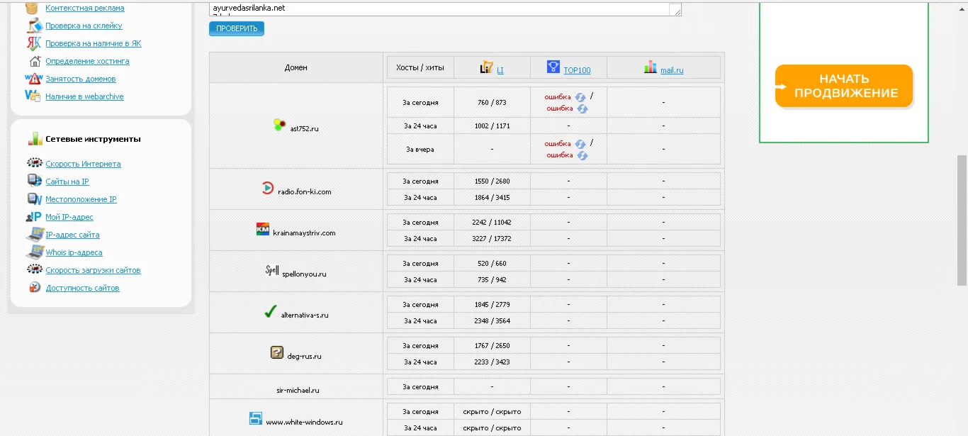Click the krainamaystriv.com domain name
The height and width of the screenshot is (436, 968).
coord(304,233)
